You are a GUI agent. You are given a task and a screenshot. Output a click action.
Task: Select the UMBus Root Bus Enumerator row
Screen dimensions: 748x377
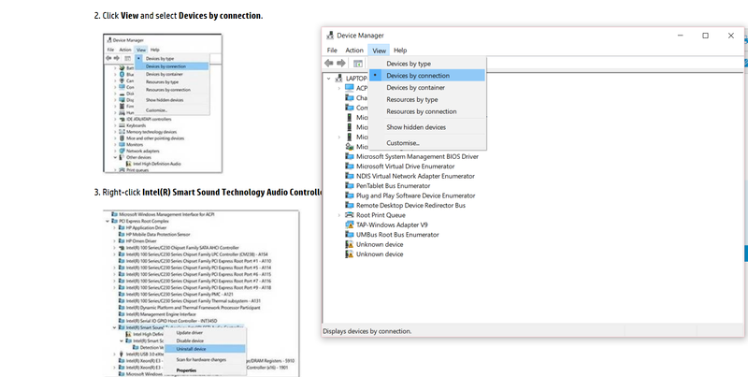coord(397,234)
